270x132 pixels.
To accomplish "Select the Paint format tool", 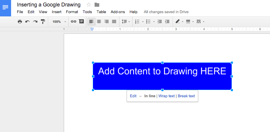I will point(43,22).
